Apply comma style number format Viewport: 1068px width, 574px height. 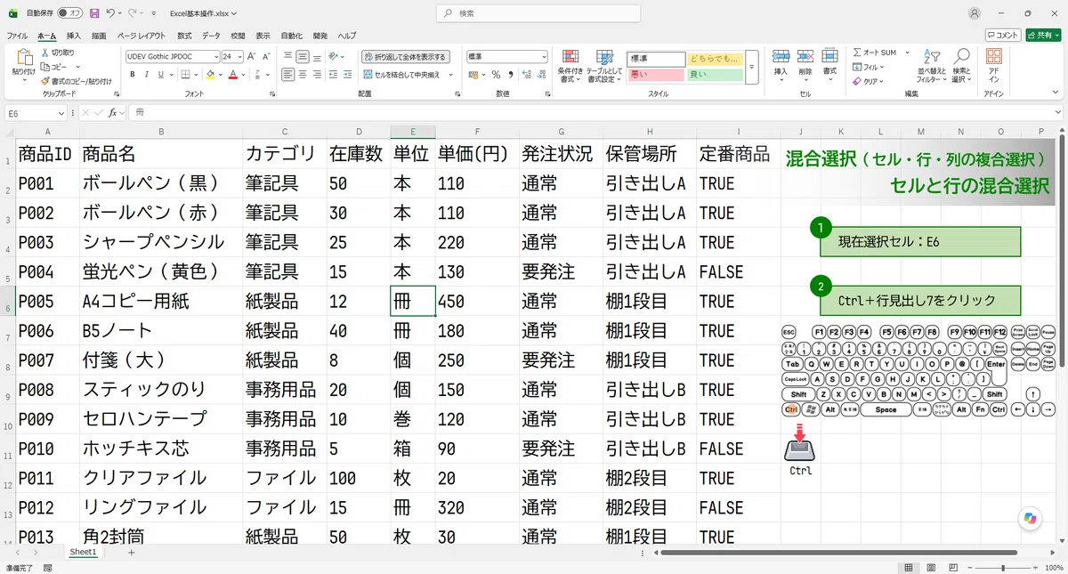pos(510,75)
